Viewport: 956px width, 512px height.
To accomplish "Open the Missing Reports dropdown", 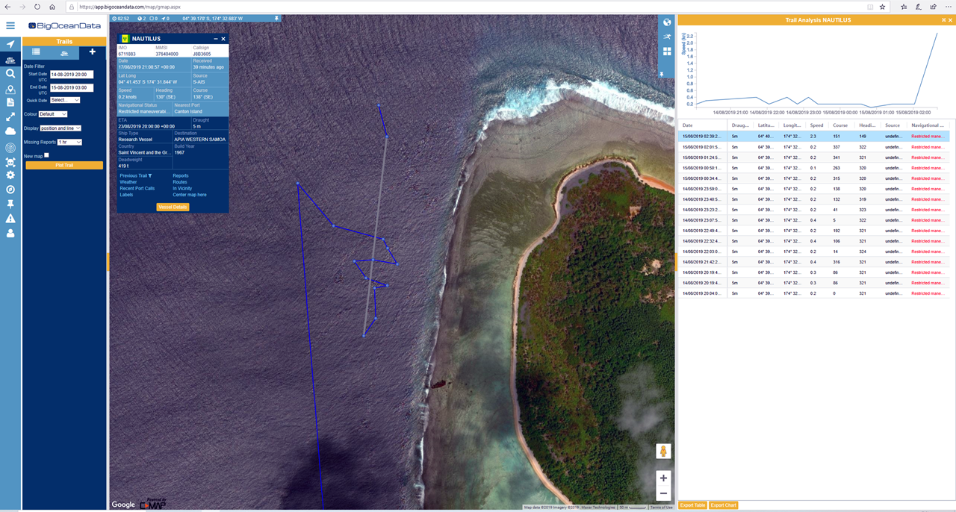I will click(69, 142).
